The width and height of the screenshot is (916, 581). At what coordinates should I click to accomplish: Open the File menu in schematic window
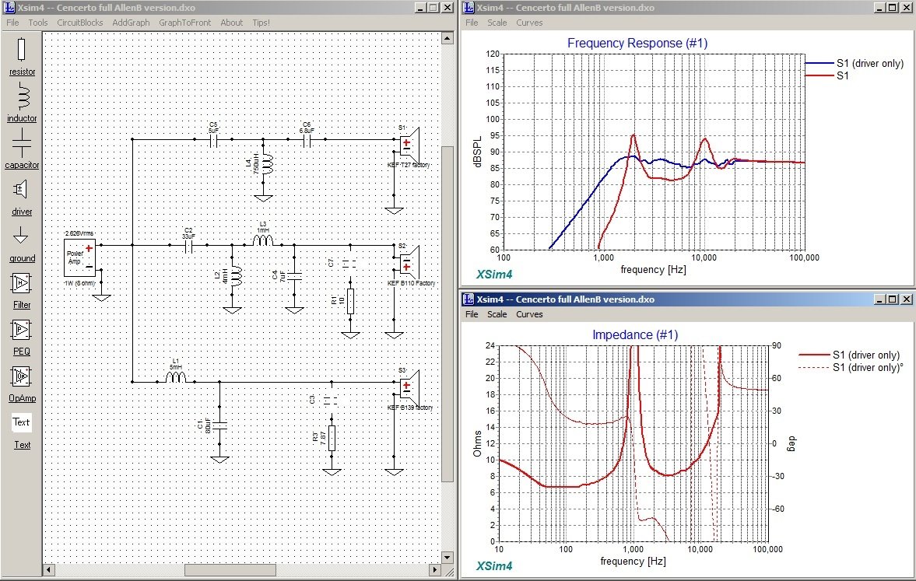pyautogui.click(x=12, y=23)
